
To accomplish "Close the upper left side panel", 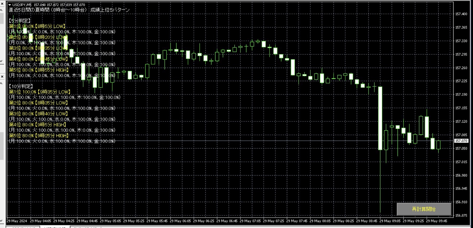I will [2, 3].
